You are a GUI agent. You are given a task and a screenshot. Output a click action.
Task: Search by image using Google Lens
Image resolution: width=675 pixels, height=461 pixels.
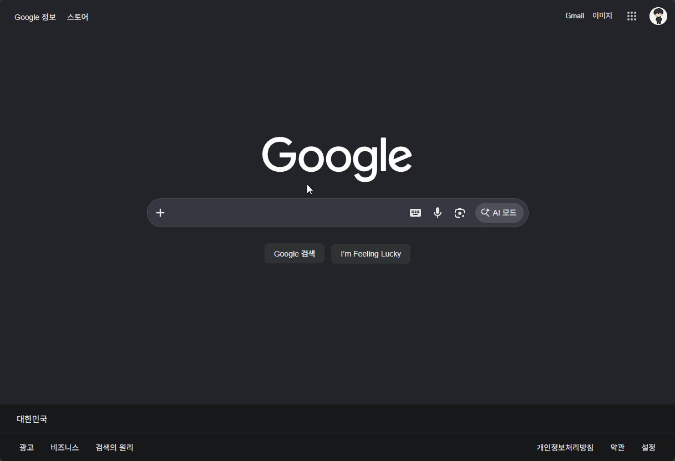point(460,213)
